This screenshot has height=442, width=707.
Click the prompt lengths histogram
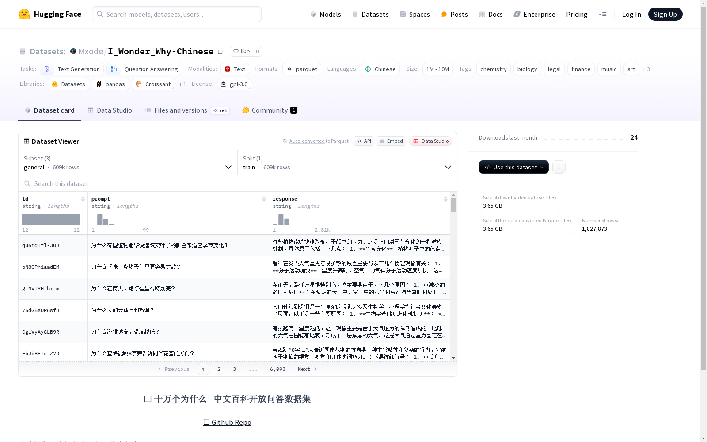coord(120,220)
